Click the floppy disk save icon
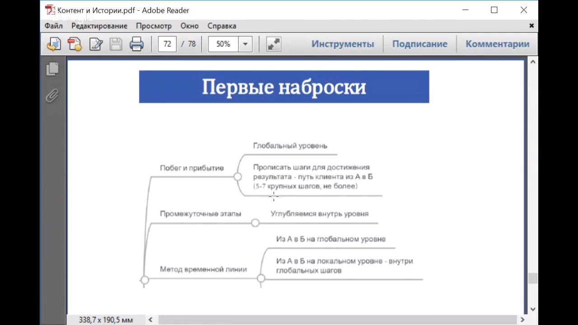The image size is (578, 325). (116, 44)
